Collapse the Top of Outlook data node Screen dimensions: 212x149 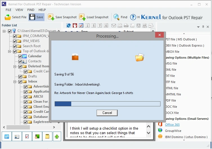tap(9, 51)
